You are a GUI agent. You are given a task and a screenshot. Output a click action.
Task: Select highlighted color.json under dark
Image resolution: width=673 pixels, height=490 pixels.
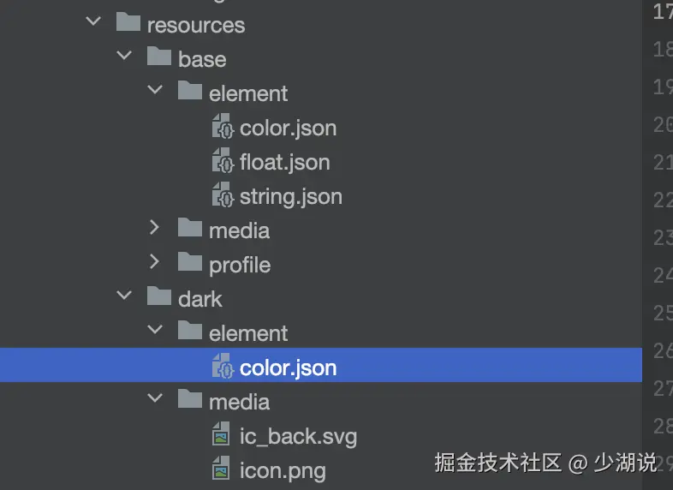288,367
